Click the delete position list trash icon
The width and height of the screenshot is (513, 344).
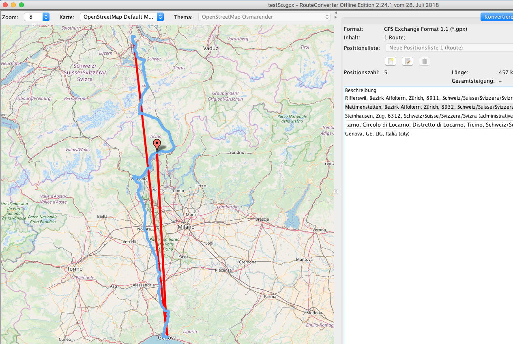[x=424, y=62]
